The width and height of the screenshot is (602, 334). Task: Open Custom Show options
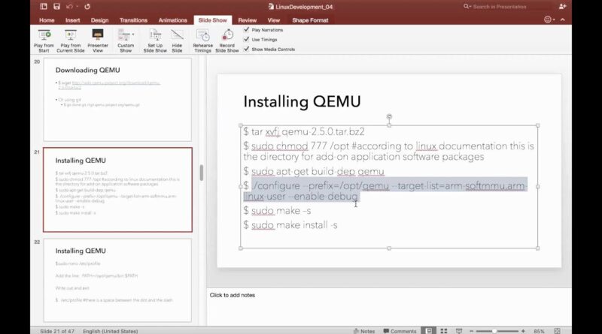(126, 41)
